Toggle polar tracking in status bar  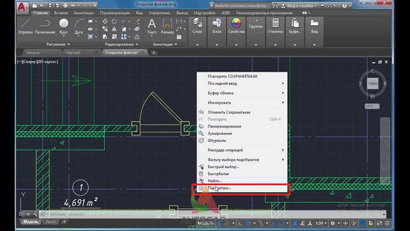[248, 223]
